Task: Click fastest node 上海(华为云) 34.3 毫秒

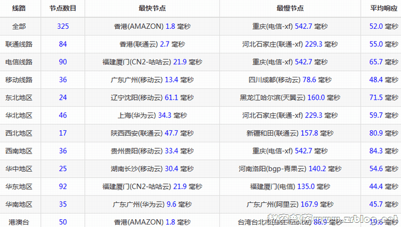Action: [x=152, y=115]
